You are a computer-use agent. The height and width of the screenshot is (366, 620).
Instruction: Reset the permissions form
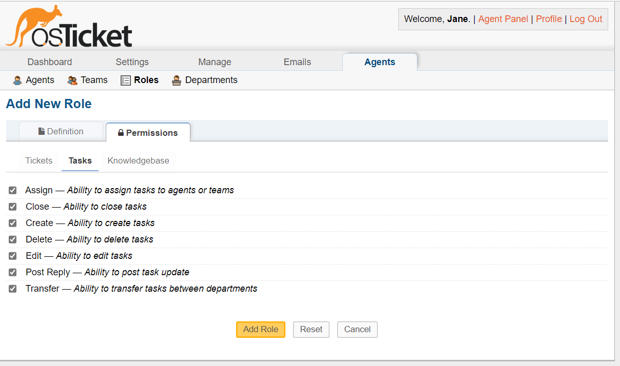coord(311,329)
